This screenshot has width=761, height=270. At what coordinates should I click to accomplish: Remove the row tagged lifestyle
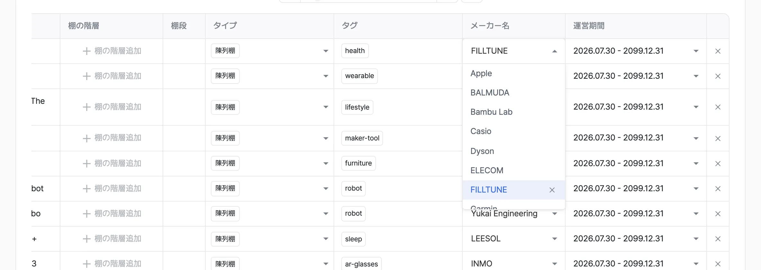pos(718,107)
